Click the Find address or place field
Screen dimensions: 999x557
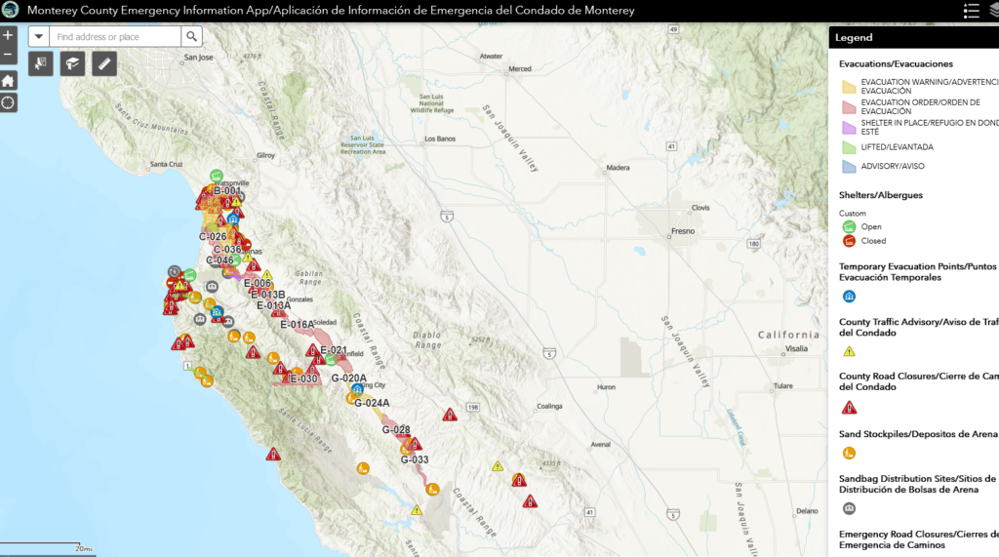[x=115, y=37]
